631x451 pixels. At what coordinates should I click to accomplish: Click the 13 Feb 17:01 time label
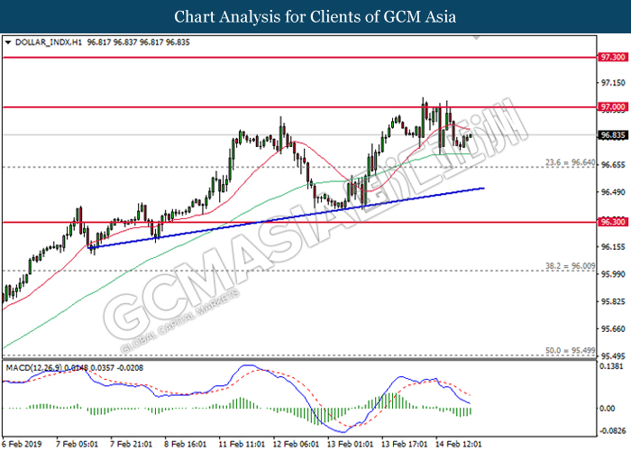(404, 444)
